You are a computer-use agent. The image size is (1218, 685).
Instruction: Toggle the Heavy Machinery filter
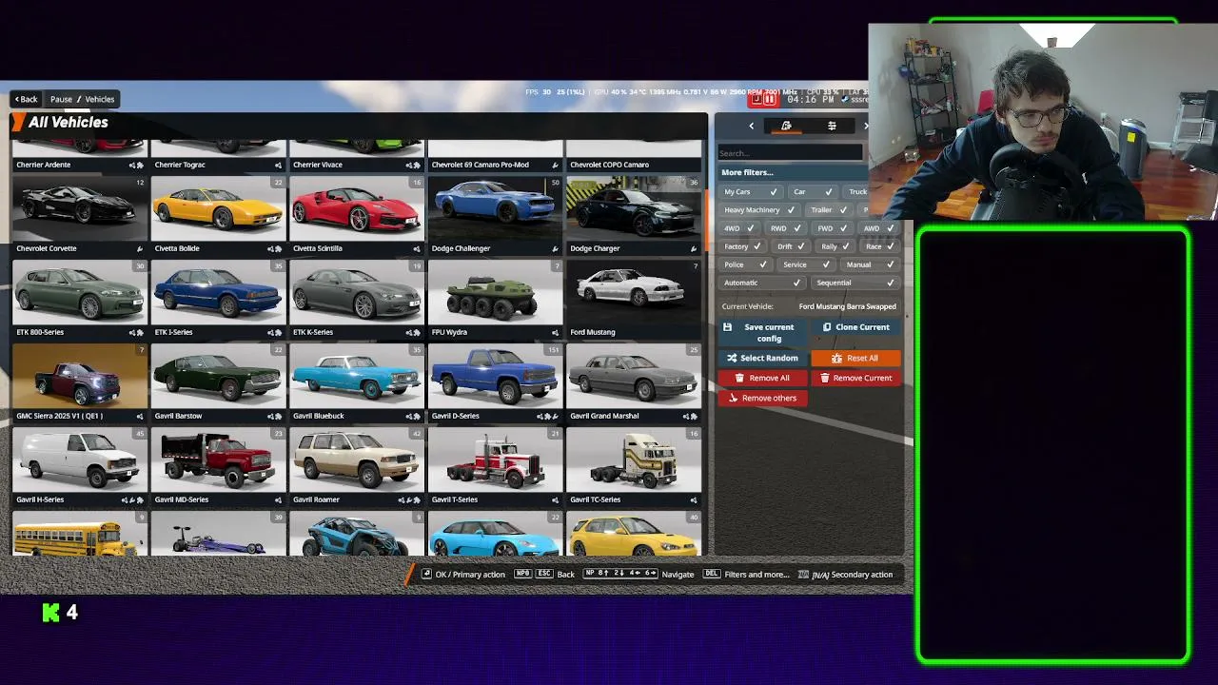[758, 210]
